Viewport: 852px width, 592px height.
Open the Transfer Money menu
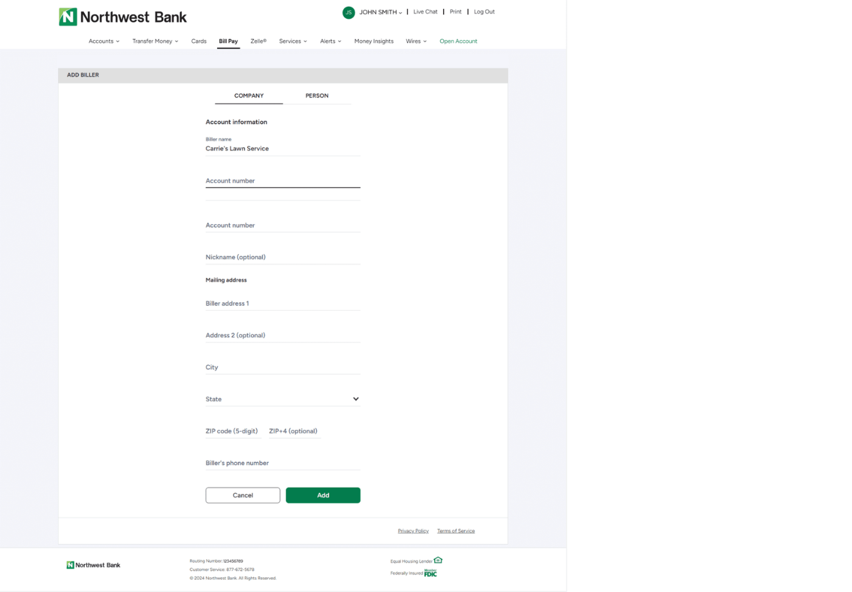tap(155, 41)
